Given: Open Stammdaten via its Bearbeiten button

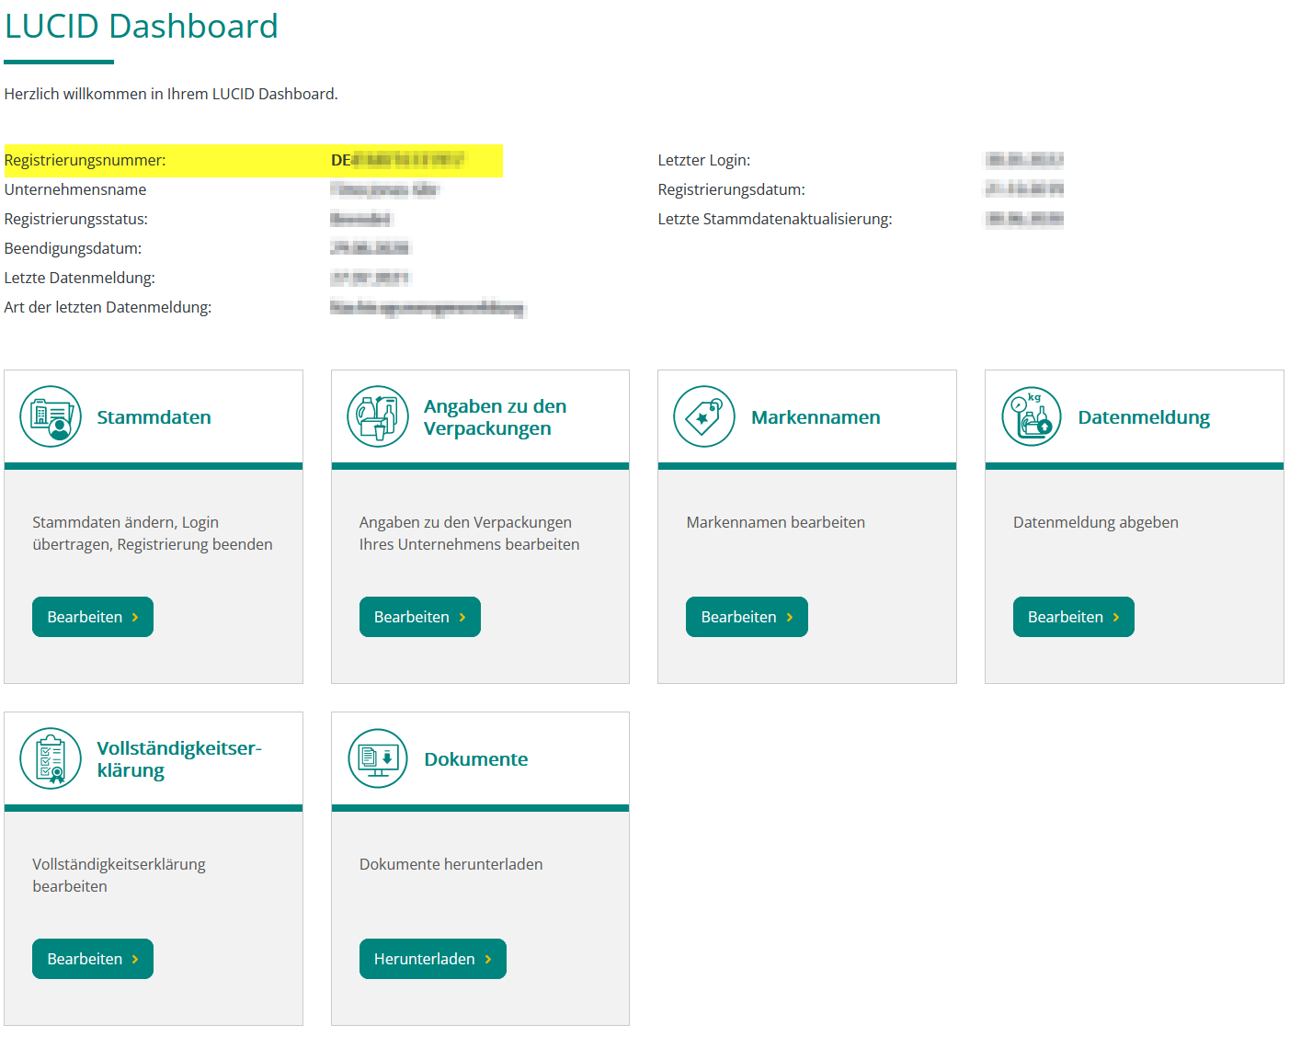Looking at the screenshot, I should pyautogui.click(x=93, y=617).
